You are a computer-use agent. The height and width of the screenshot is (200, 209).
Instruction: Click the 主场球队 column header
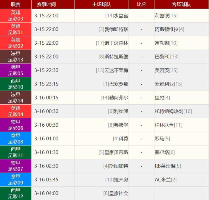coord(101,4)
